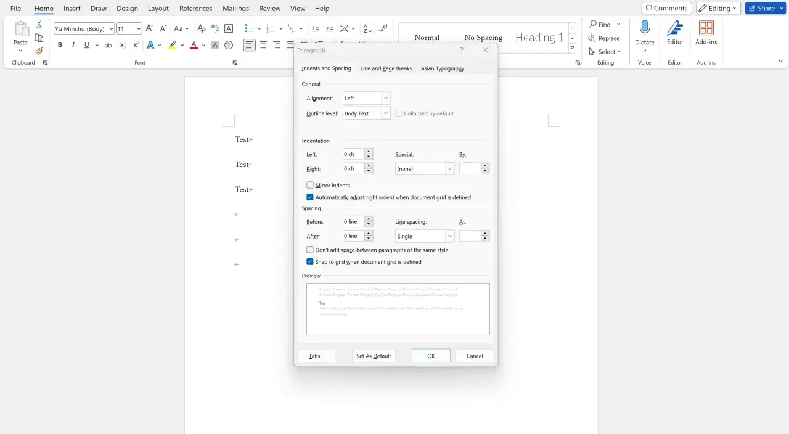This screenshot has width=789, height=434.
Task: Click the highlight color yellow swatch
Action: point(173,45)
